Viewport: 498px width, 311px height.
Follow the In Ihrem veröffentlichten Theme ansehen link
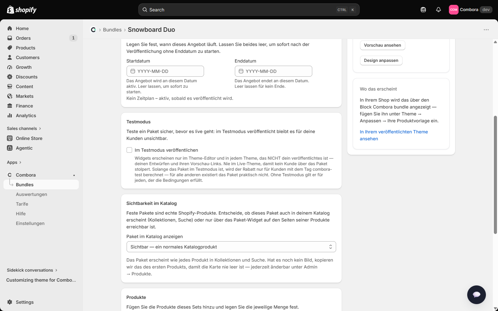click(x=394, y=135)
